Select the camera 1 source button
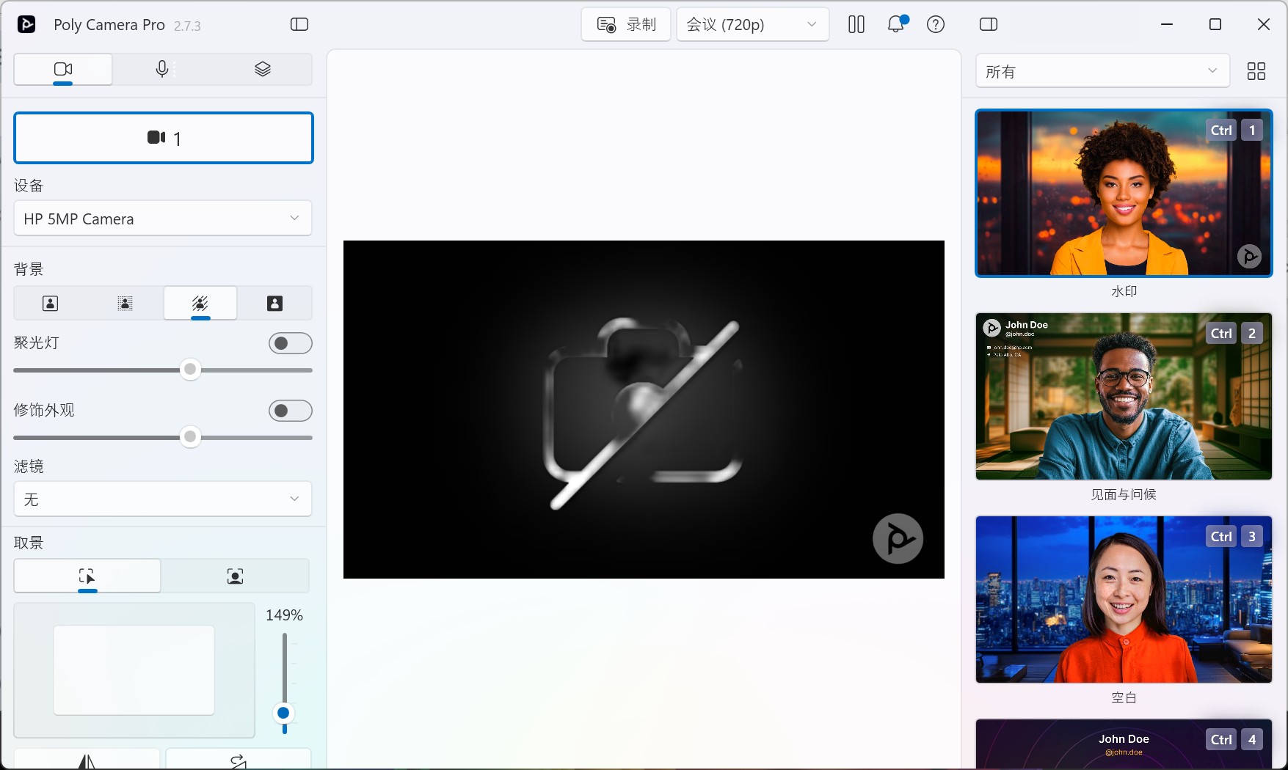This screenshot has width=1288, height=770. click(164, 138)
